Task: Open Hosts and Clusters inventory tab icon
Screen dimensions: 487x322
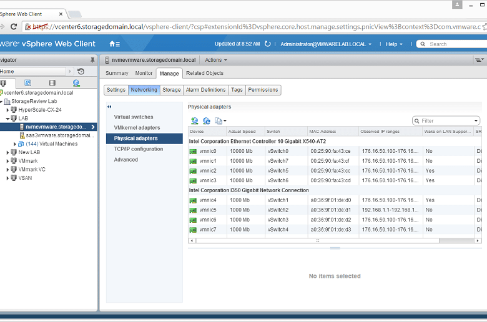Action: 3,83
